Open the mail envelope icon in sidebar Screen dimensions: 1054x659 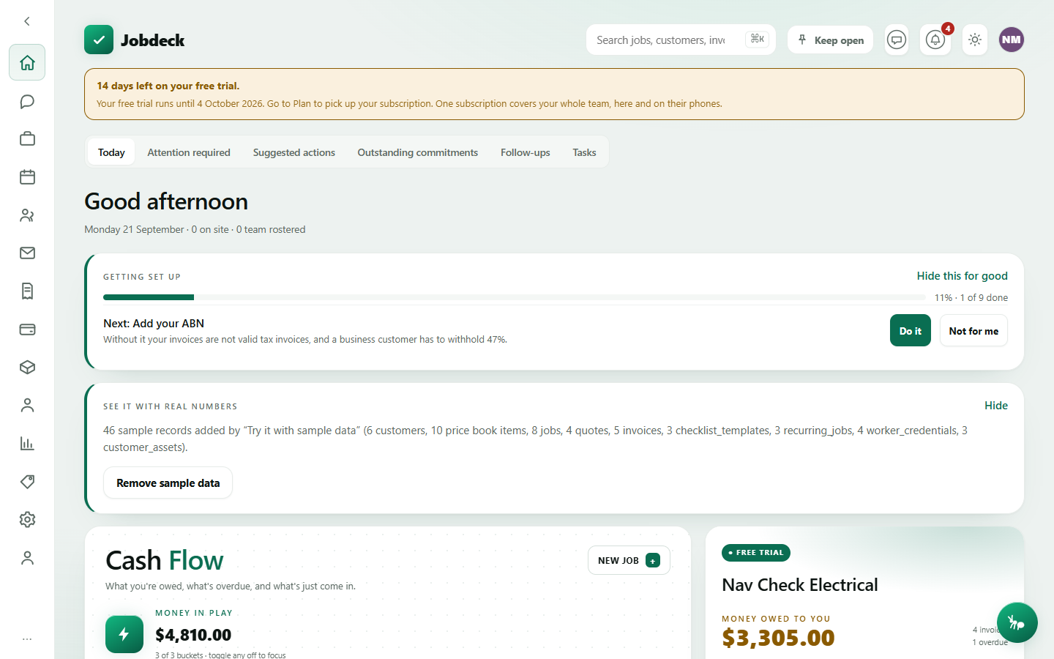27,253
